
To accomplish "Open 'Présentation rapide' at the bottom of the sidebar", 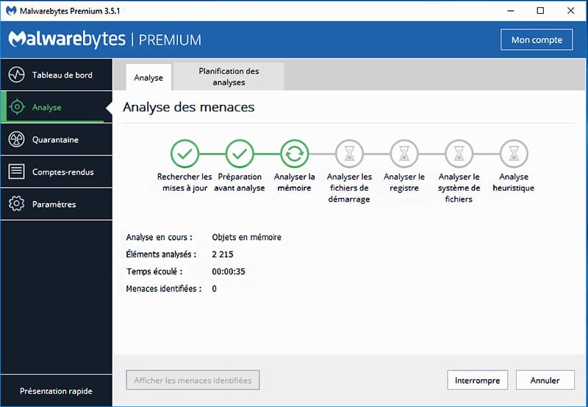I will [x=57, y=391].
